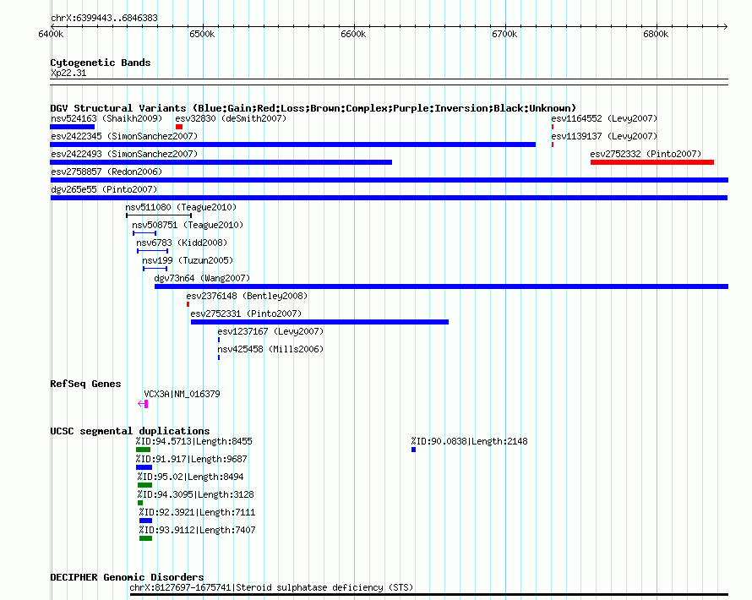Click green duplication %ID:94.5713 Length:8455 block

coord(143,450)
